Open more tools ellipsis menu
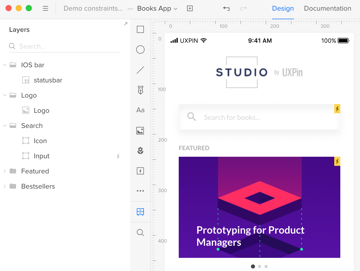The height and width of the screenshot is (271, 360). [x=140, y=191]
